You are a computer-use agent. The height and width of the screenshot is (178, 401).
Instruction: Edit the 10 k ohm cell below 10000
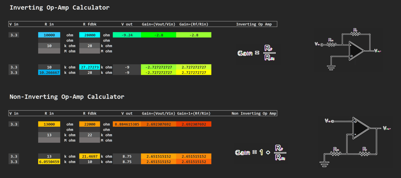pyautogui.click(x=49, y=46)
